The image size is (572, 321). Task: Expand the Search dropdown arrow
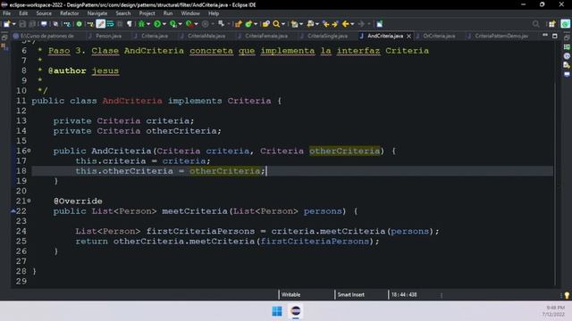pyautogui.click(x=283, y=24)
